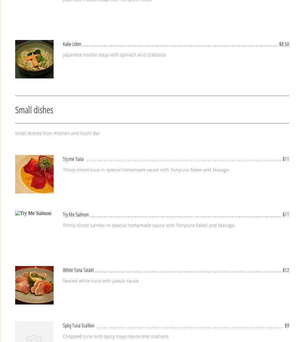View the White Tuna Tataki photo

pos(34,285)
